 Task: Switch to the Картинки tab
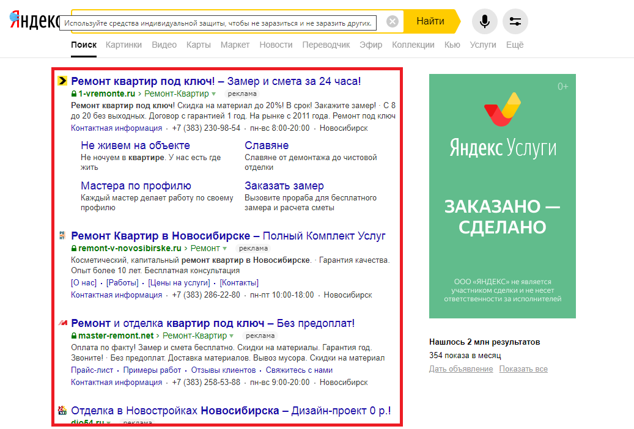123,45
